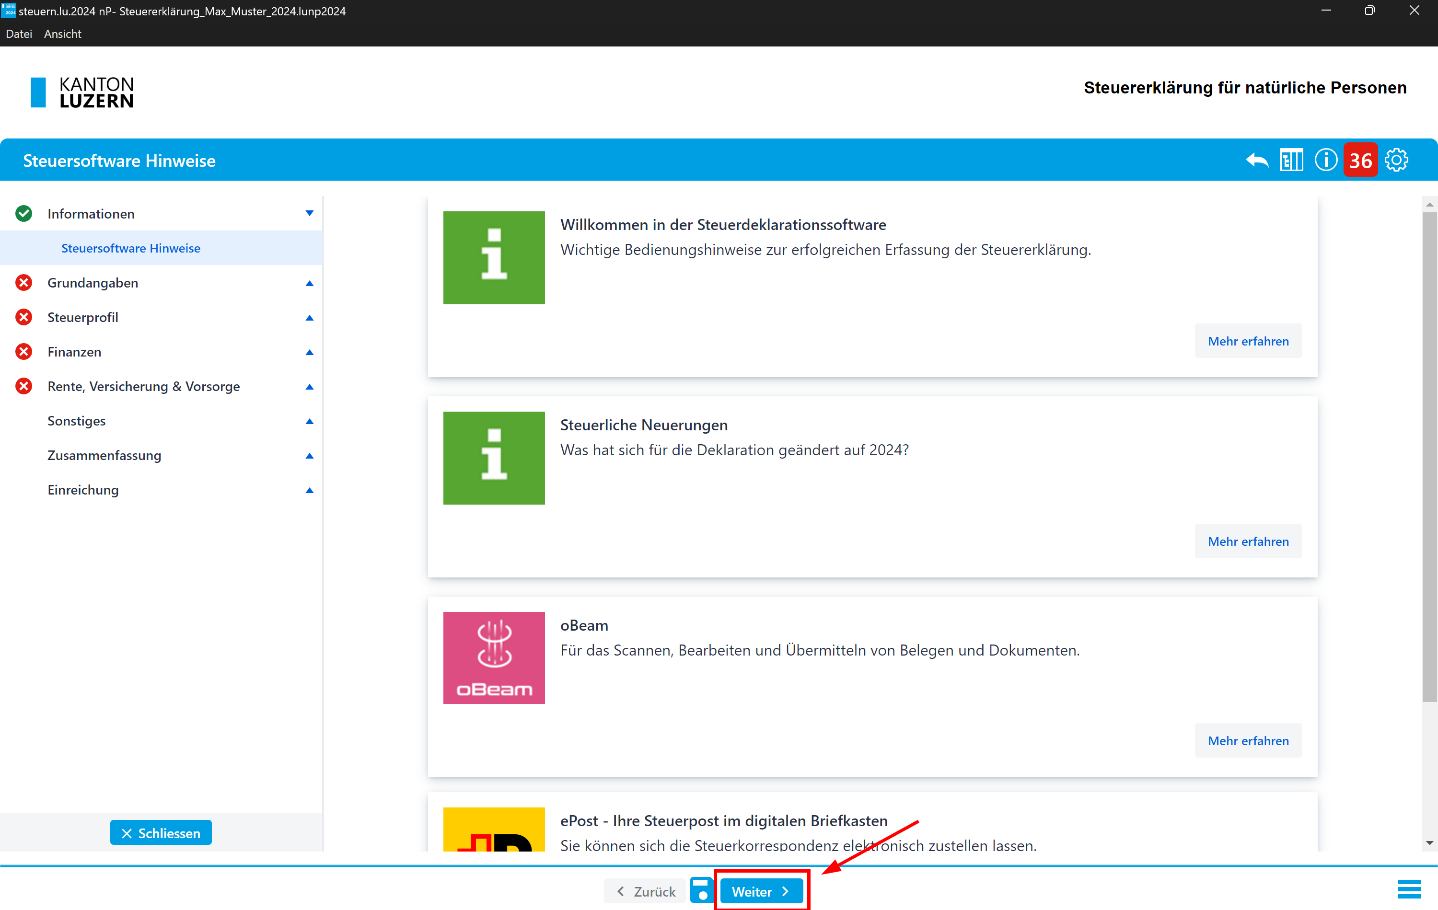Click the vertical scrollbar down arrow
The image size is (1438, 910).
point(1429,843)
